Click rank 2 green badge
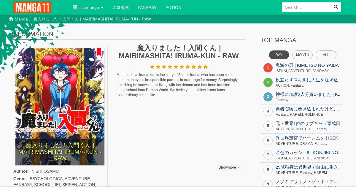The image size is (356, 187). click(x=268, y=82)
